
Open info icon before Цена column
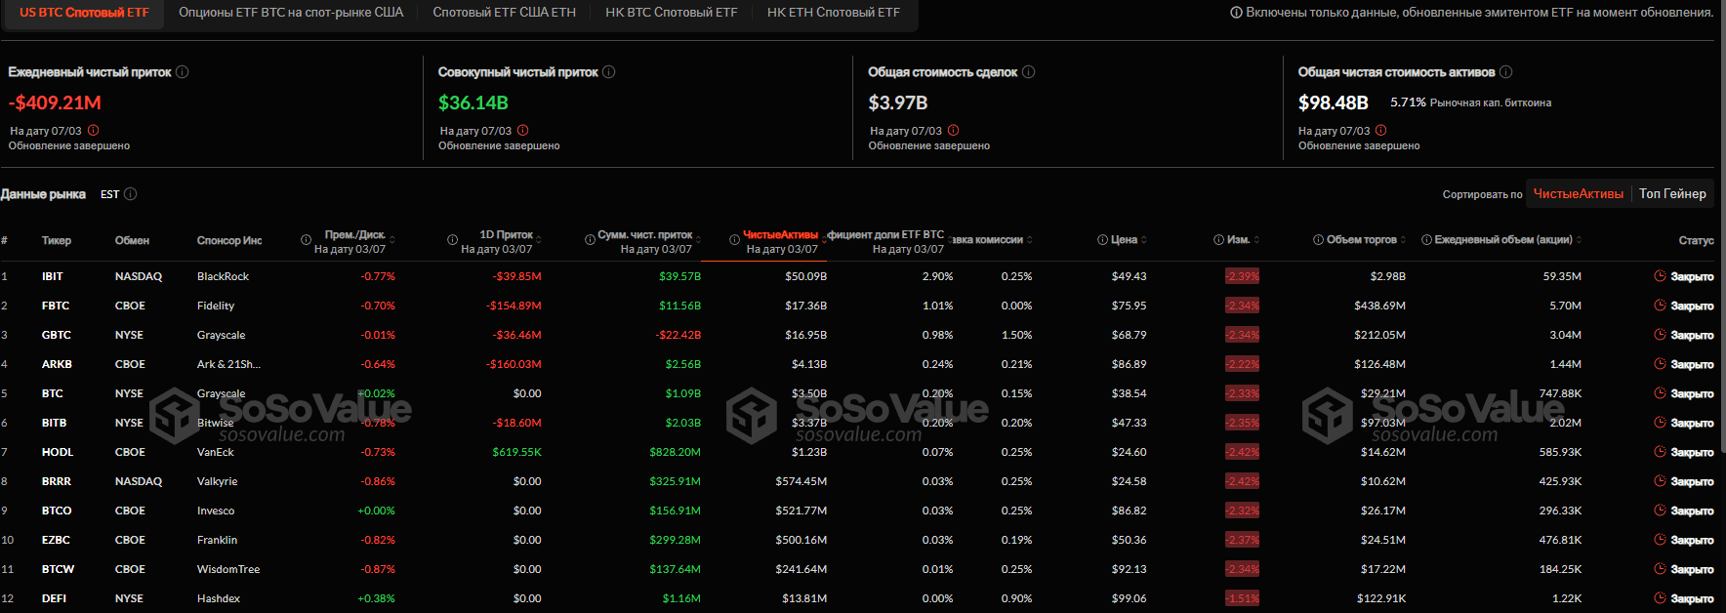(x=1103, y=240)
